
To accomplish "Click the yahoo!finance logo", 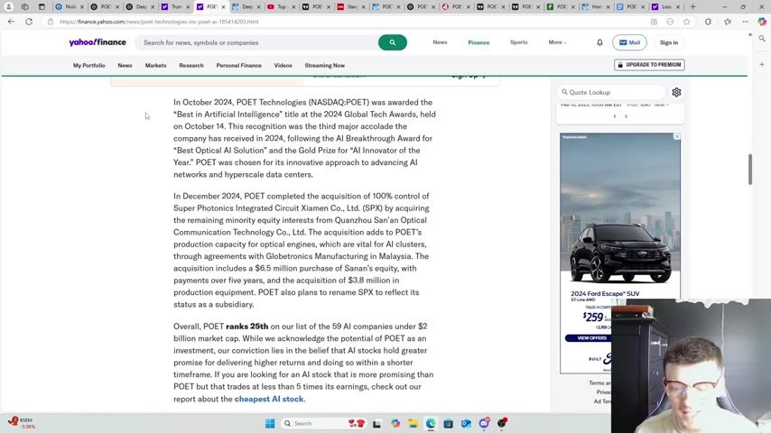I will click(x=98, y=42).
